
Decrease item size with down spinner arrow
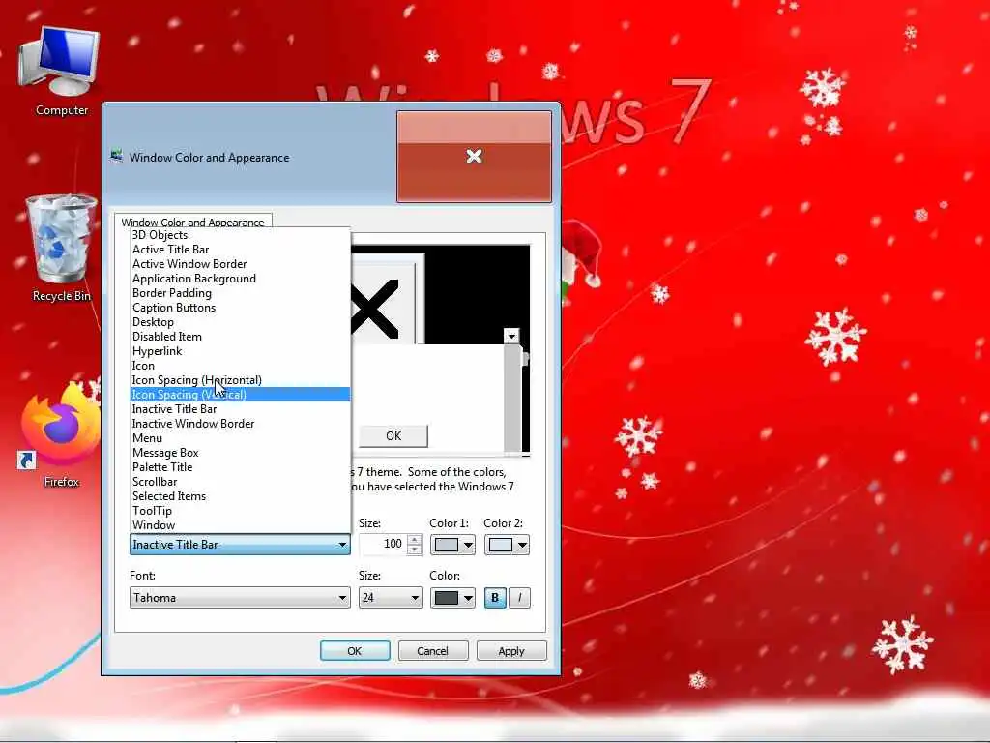click(414, 550)
